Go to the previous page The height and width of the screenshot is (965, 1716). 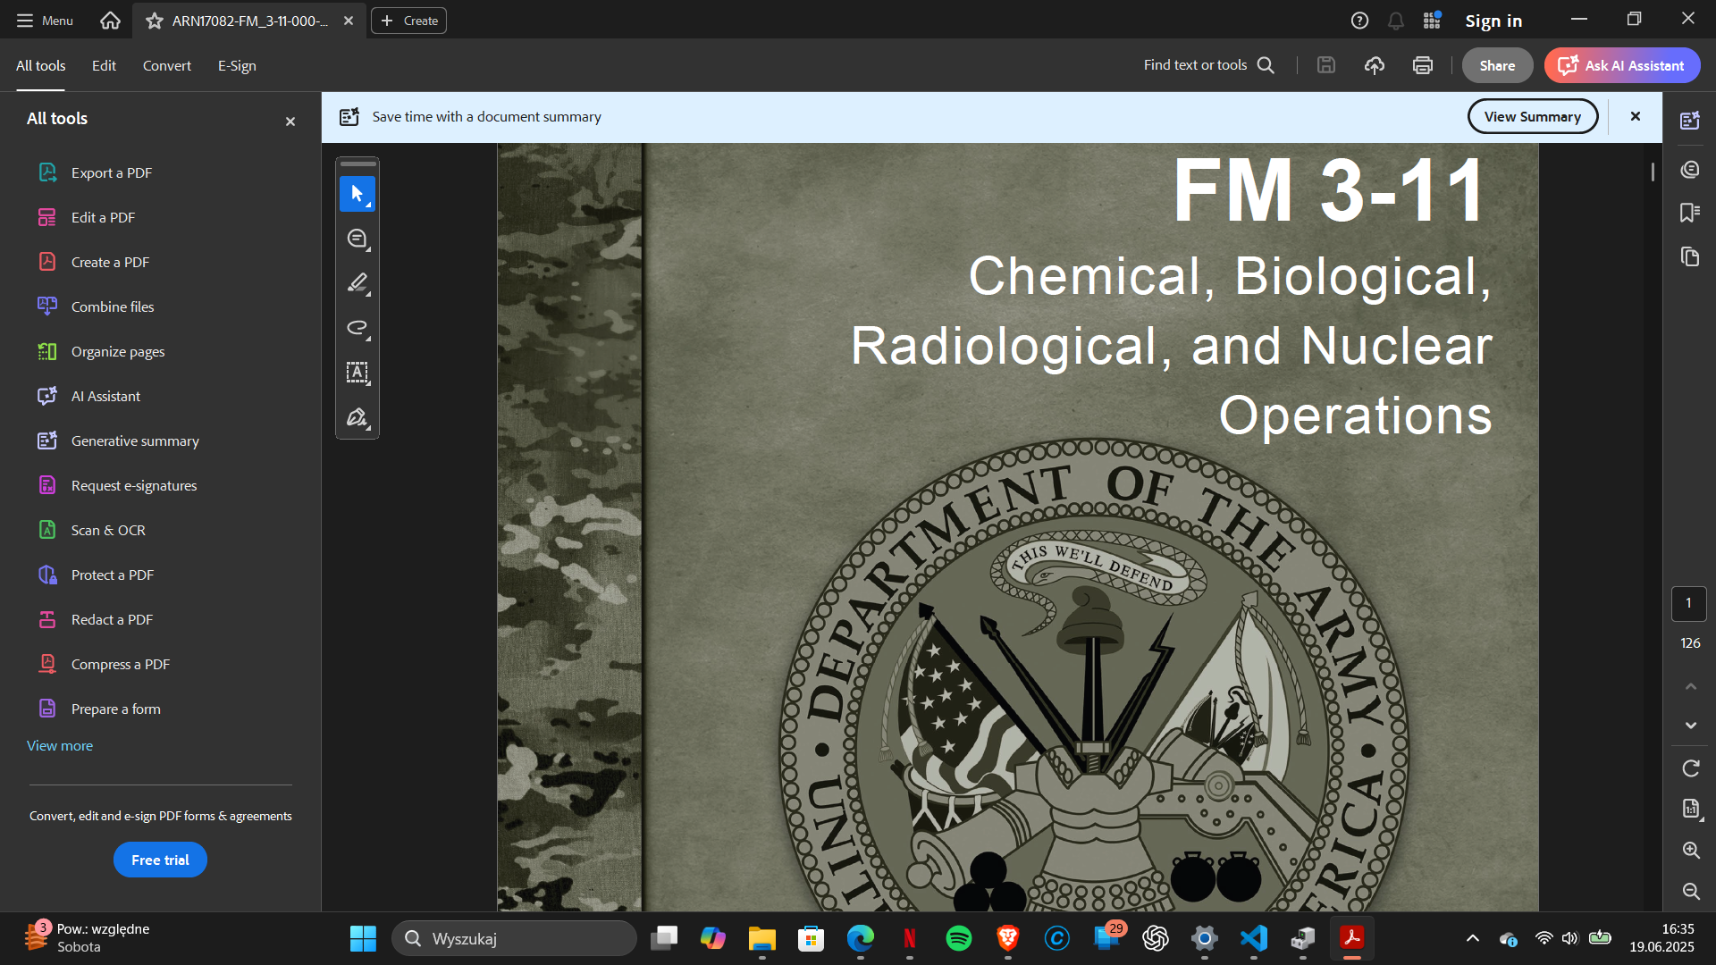(1690, 686)
